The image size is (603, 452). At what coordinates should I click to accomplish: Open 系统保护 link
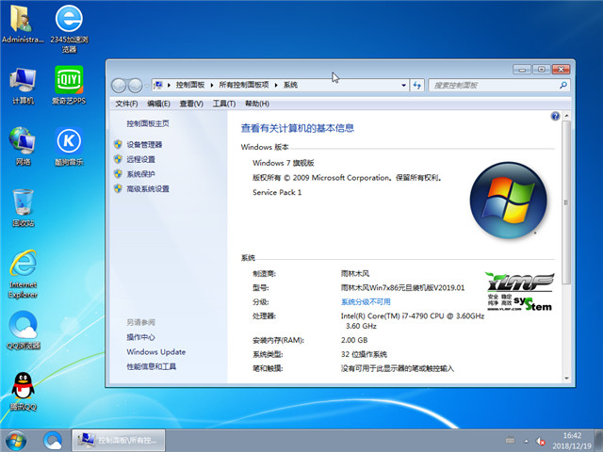tap(140, 174)
